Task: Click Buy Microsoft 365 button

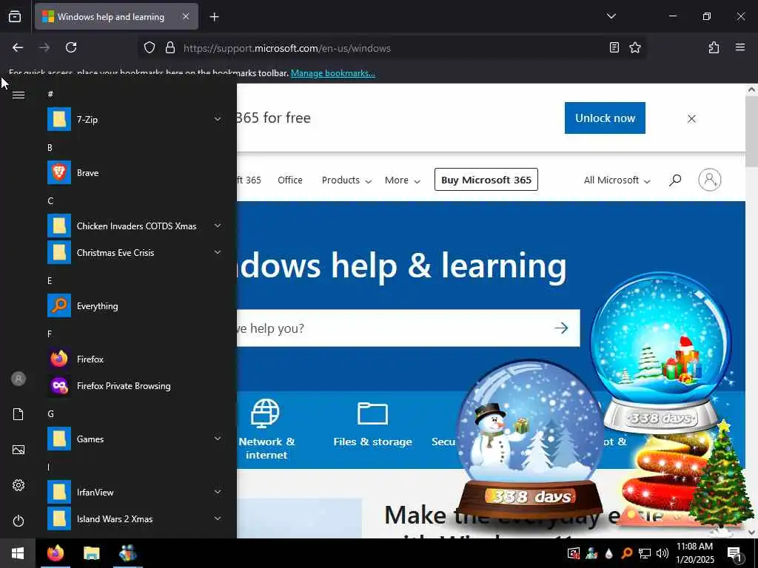Action: pyautogui.click(x=486, y=180)
